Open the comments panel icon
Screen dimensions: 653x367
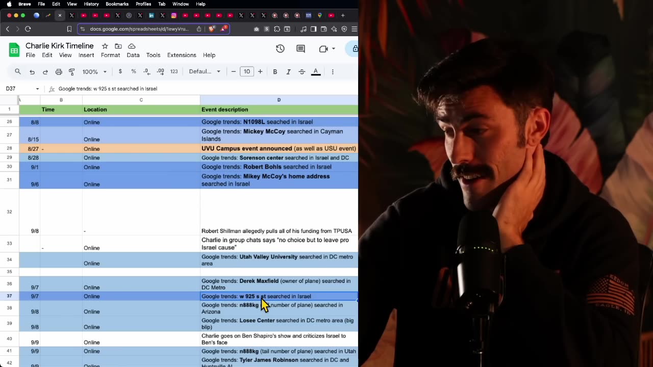click(x=300, y=49)
